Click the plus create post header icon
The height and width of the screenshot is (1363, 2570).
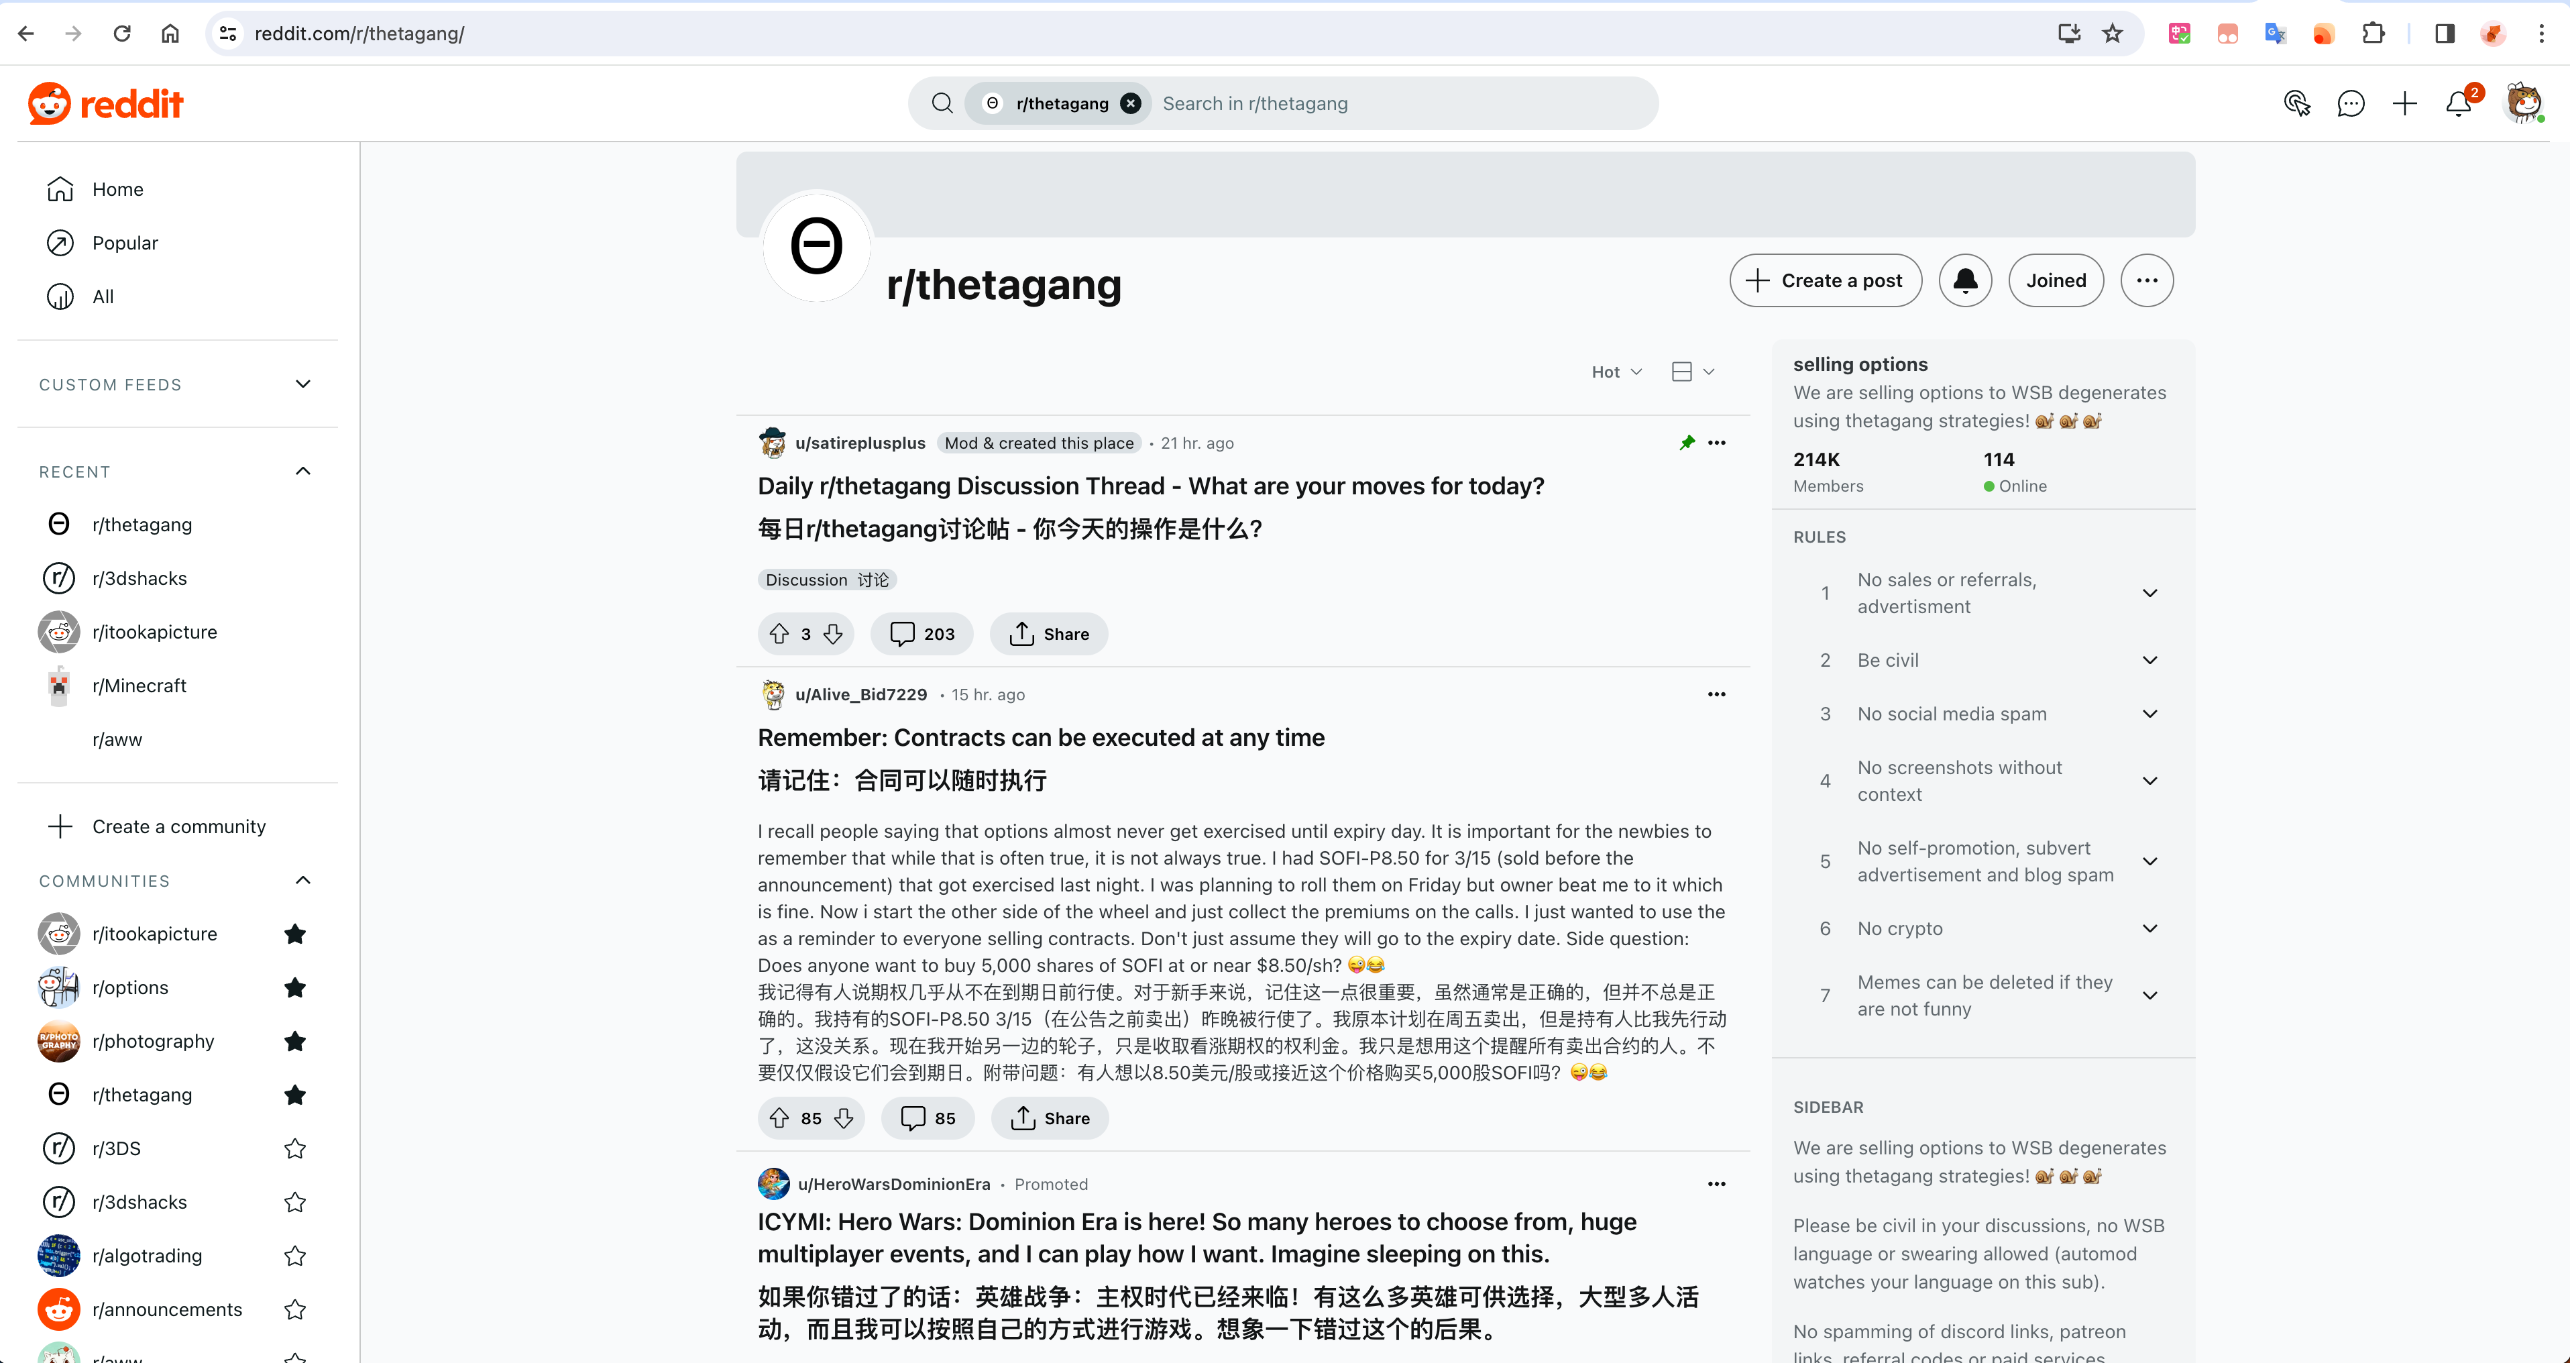pos(2404,103)
